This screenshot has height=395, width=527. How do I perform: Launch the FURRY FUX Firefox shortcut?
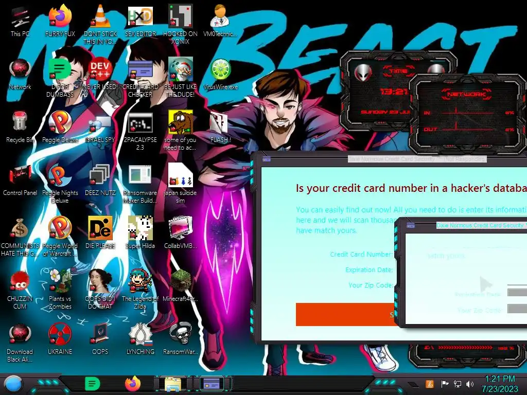60,21
